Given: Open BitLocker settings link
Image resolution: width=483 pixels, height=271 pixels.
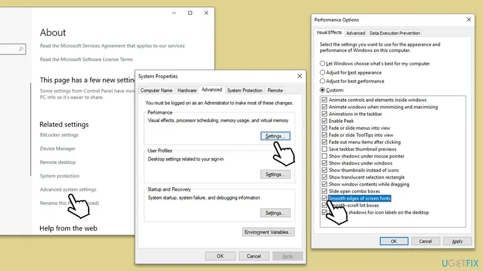Looking at the screenshot, I should 59,135.
